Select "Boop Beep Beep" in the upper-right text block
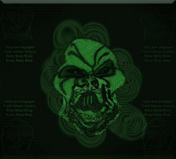Screen dimensions: 176x159 158,60
